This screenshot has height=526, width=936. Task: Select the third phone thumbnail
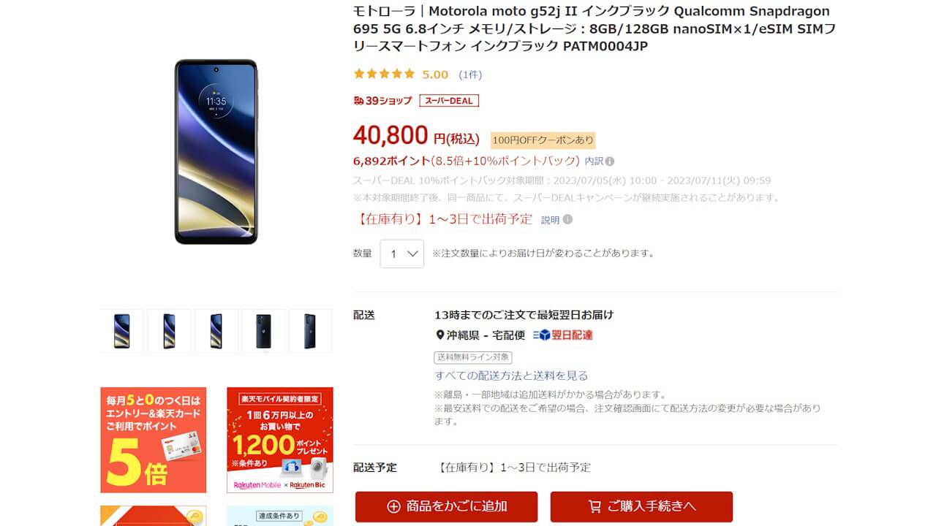point(216,331)
